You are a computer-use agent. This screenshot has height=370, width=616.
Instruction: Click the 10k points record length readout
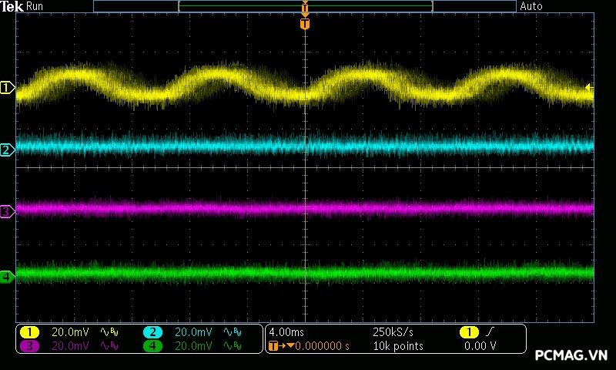coord(398,346)
